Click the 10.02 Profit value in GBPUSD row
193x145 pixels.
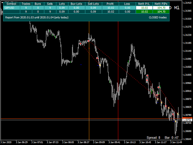click(x=110, y=8)
